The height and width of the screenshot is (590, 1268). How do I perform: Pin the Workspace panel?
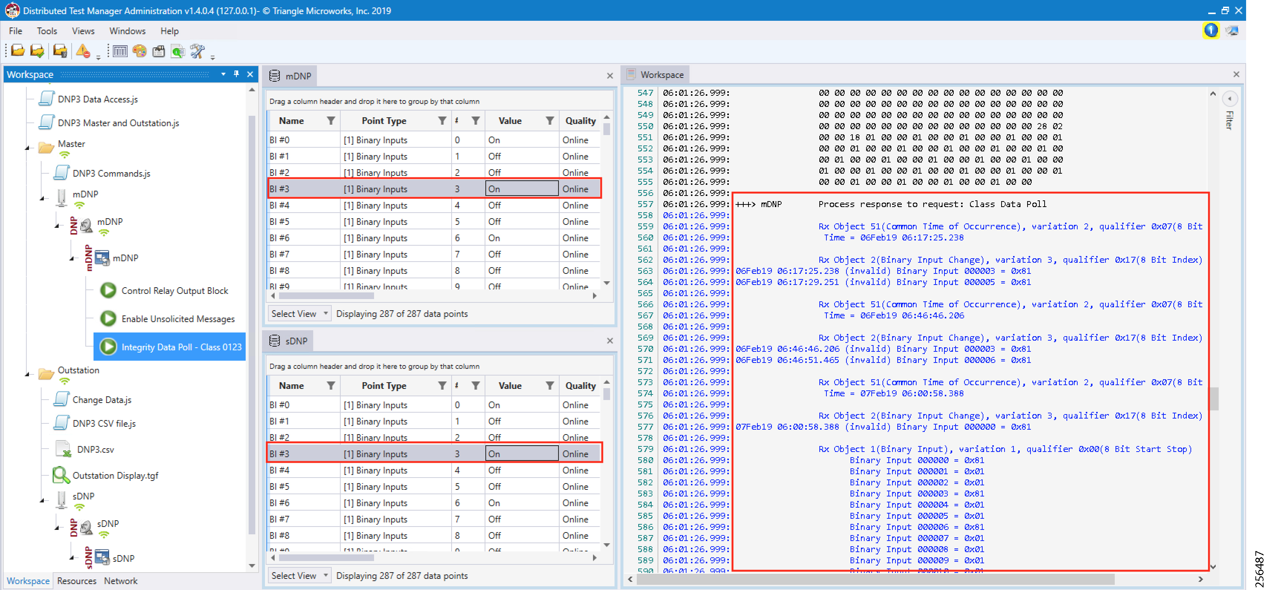[x=237, y=74]
